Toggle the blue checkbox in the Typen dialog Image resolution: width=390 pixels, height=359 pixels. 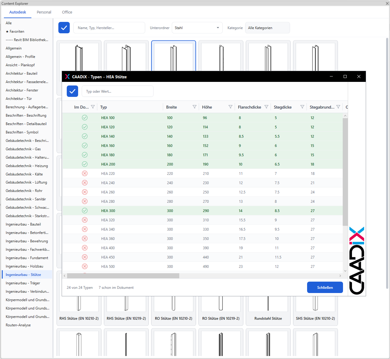tap(72, 91)
